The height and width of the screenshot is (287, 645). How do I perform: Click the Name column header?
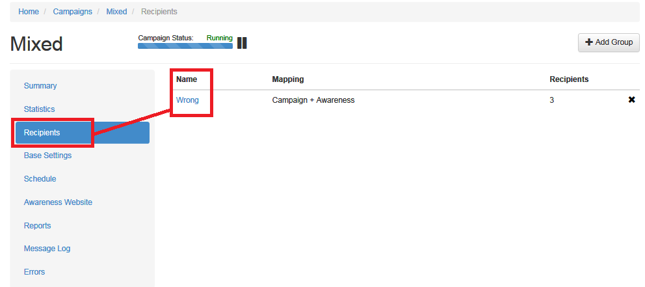[187, 79]
